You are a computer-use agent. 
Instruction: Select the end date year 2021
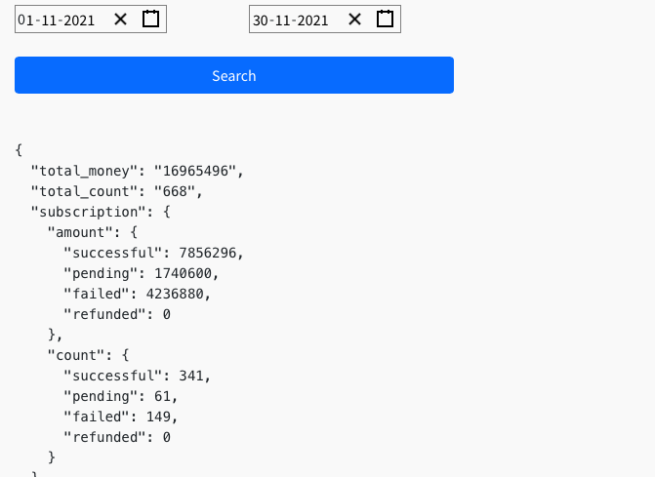[x=313, y=20]
